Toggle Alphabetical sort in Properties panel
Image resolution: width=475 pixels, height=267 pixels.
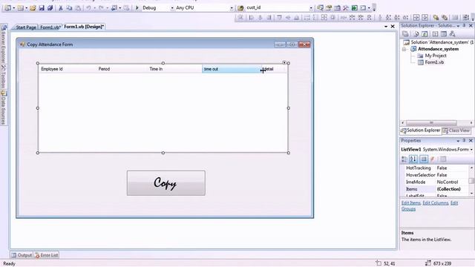[x=413, y=159]
